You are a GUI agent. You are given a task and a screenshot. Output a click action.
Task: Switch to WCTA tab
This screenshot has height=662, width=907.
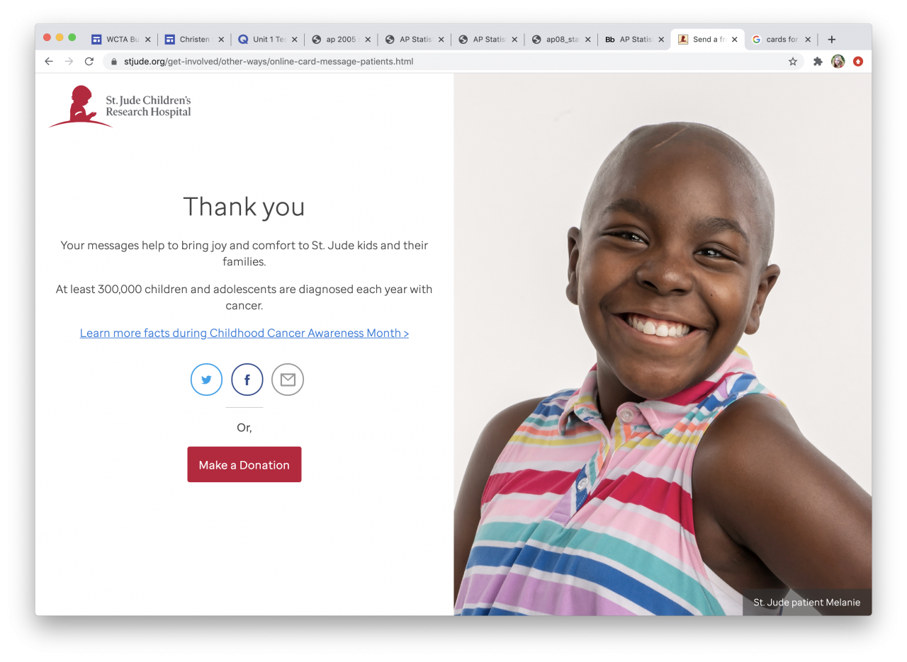(x=116, y=40)
